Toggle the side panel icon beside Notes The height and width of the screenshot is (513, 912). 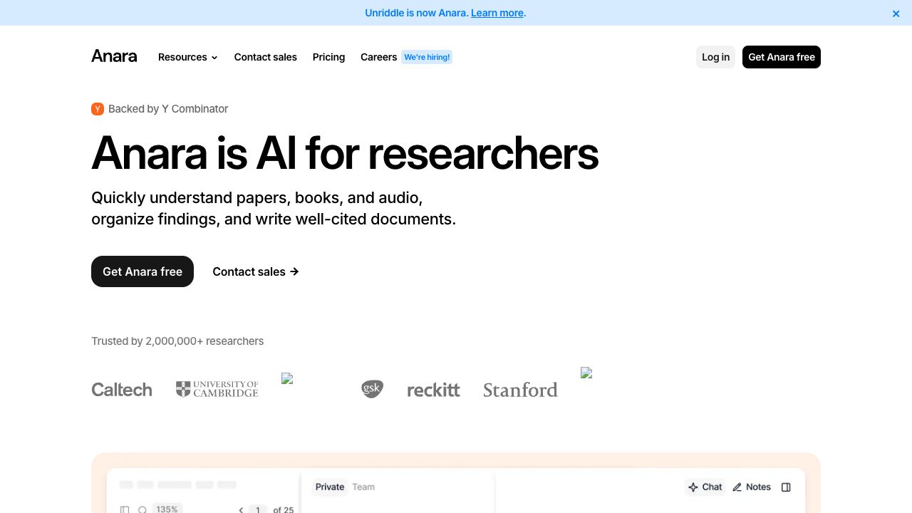coord(786,487)
